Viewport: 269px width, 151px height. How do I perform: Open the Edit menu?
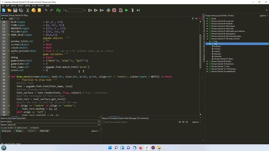tap(8, 5)
